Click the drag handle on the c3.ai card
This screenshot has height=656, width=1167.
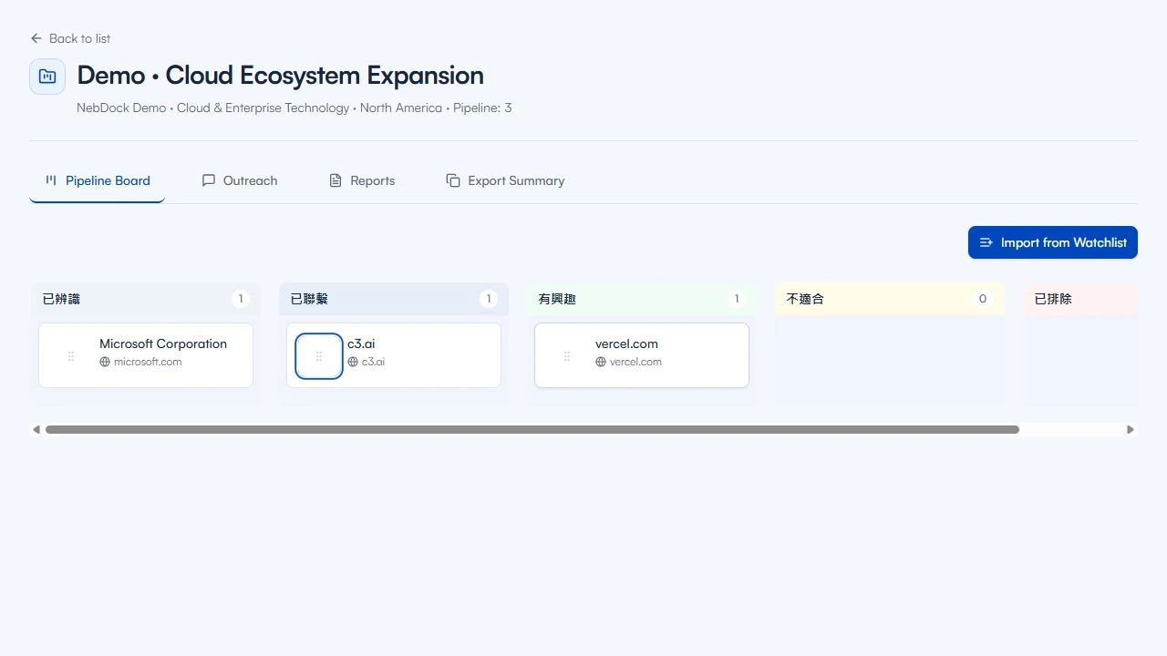(x=319, y=356)
